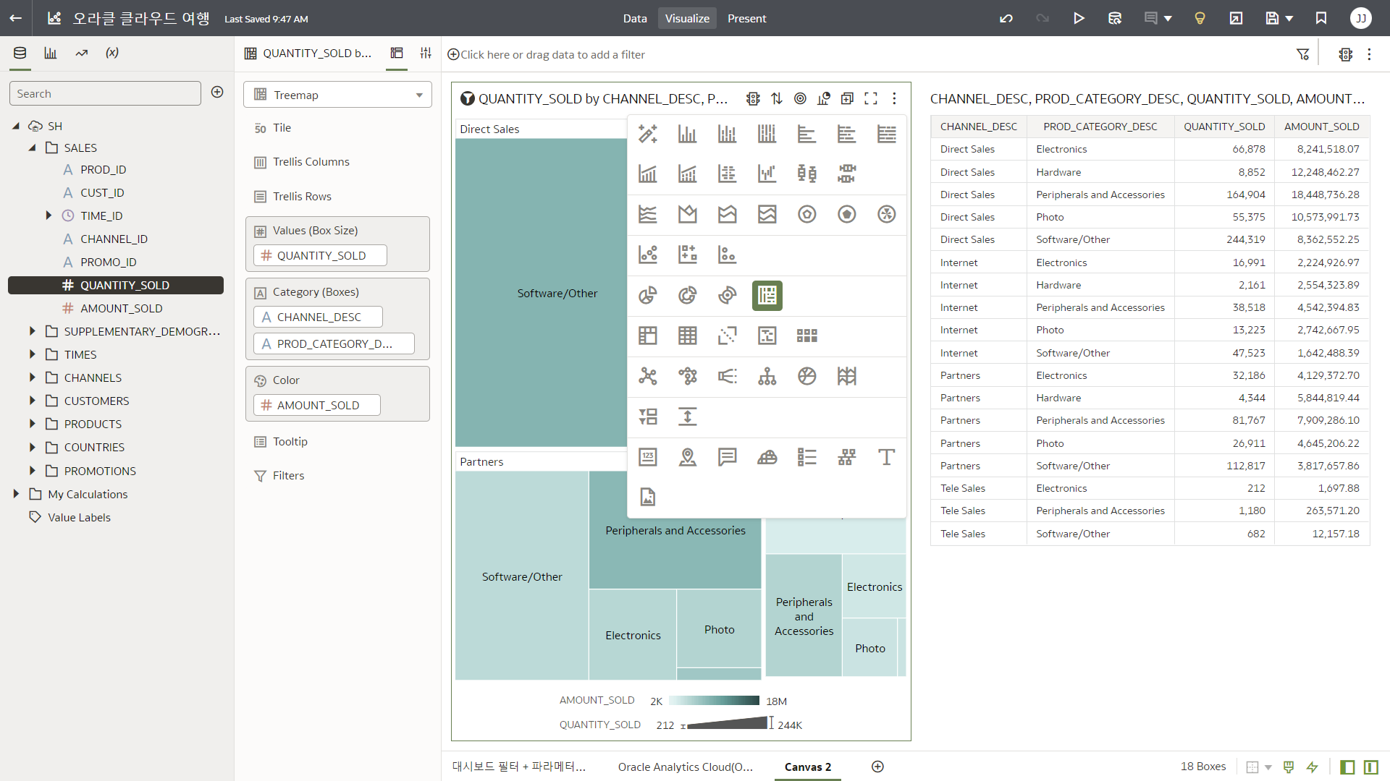Viewport: 1390px width, 781px height.
Task: Toggle the grammar panel visibility in bottom bar
Action: point(1370,767)
